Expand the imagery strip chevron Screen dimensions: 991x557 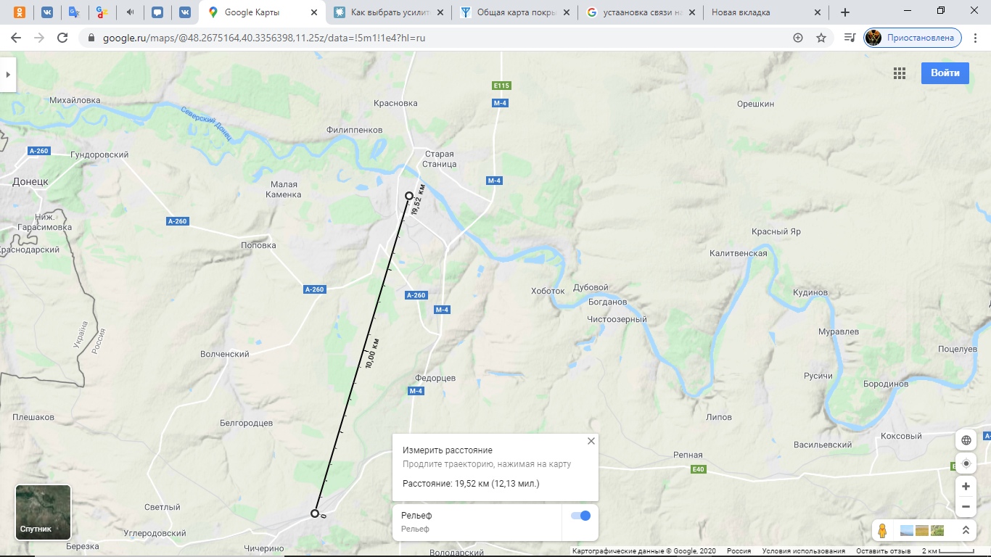(966, 530)
